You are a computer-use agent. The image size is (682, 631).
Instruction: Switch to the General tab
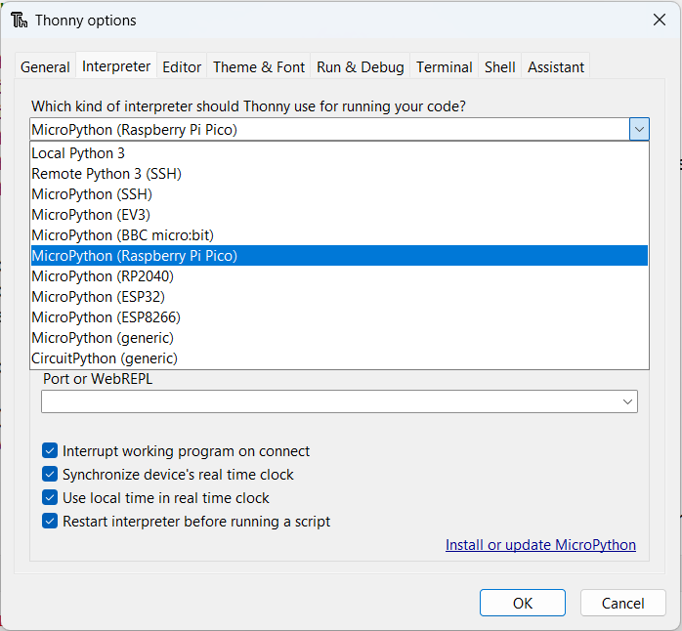pos(45,67)
